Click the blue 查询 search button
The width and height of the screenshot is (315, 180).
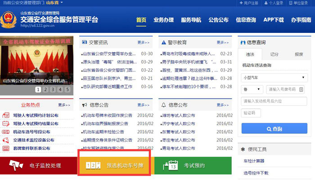274,129
